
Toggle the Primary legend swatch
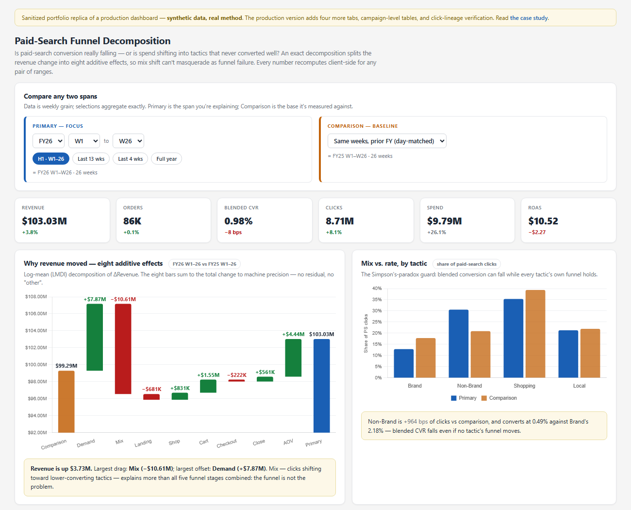(454, 398)
